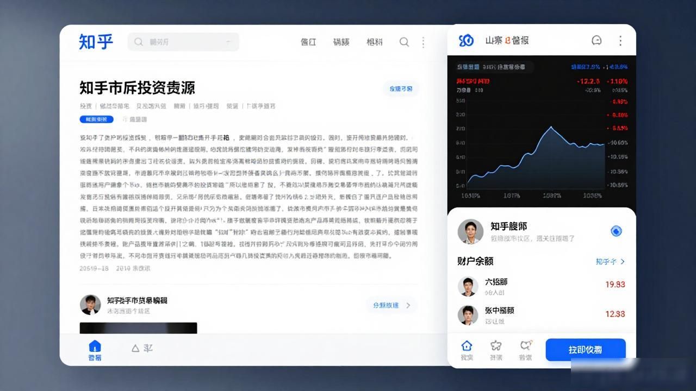696x391 pixels.
Task: Click the pill button beside the article title
Action: 401,89
